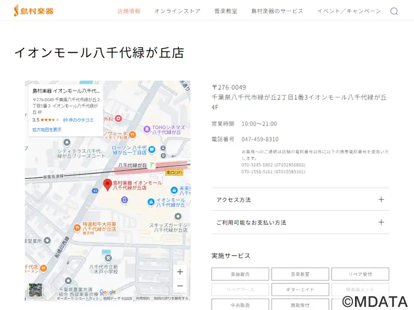
Task: Click the 音楽教室 service button
Action: [300, 274]
